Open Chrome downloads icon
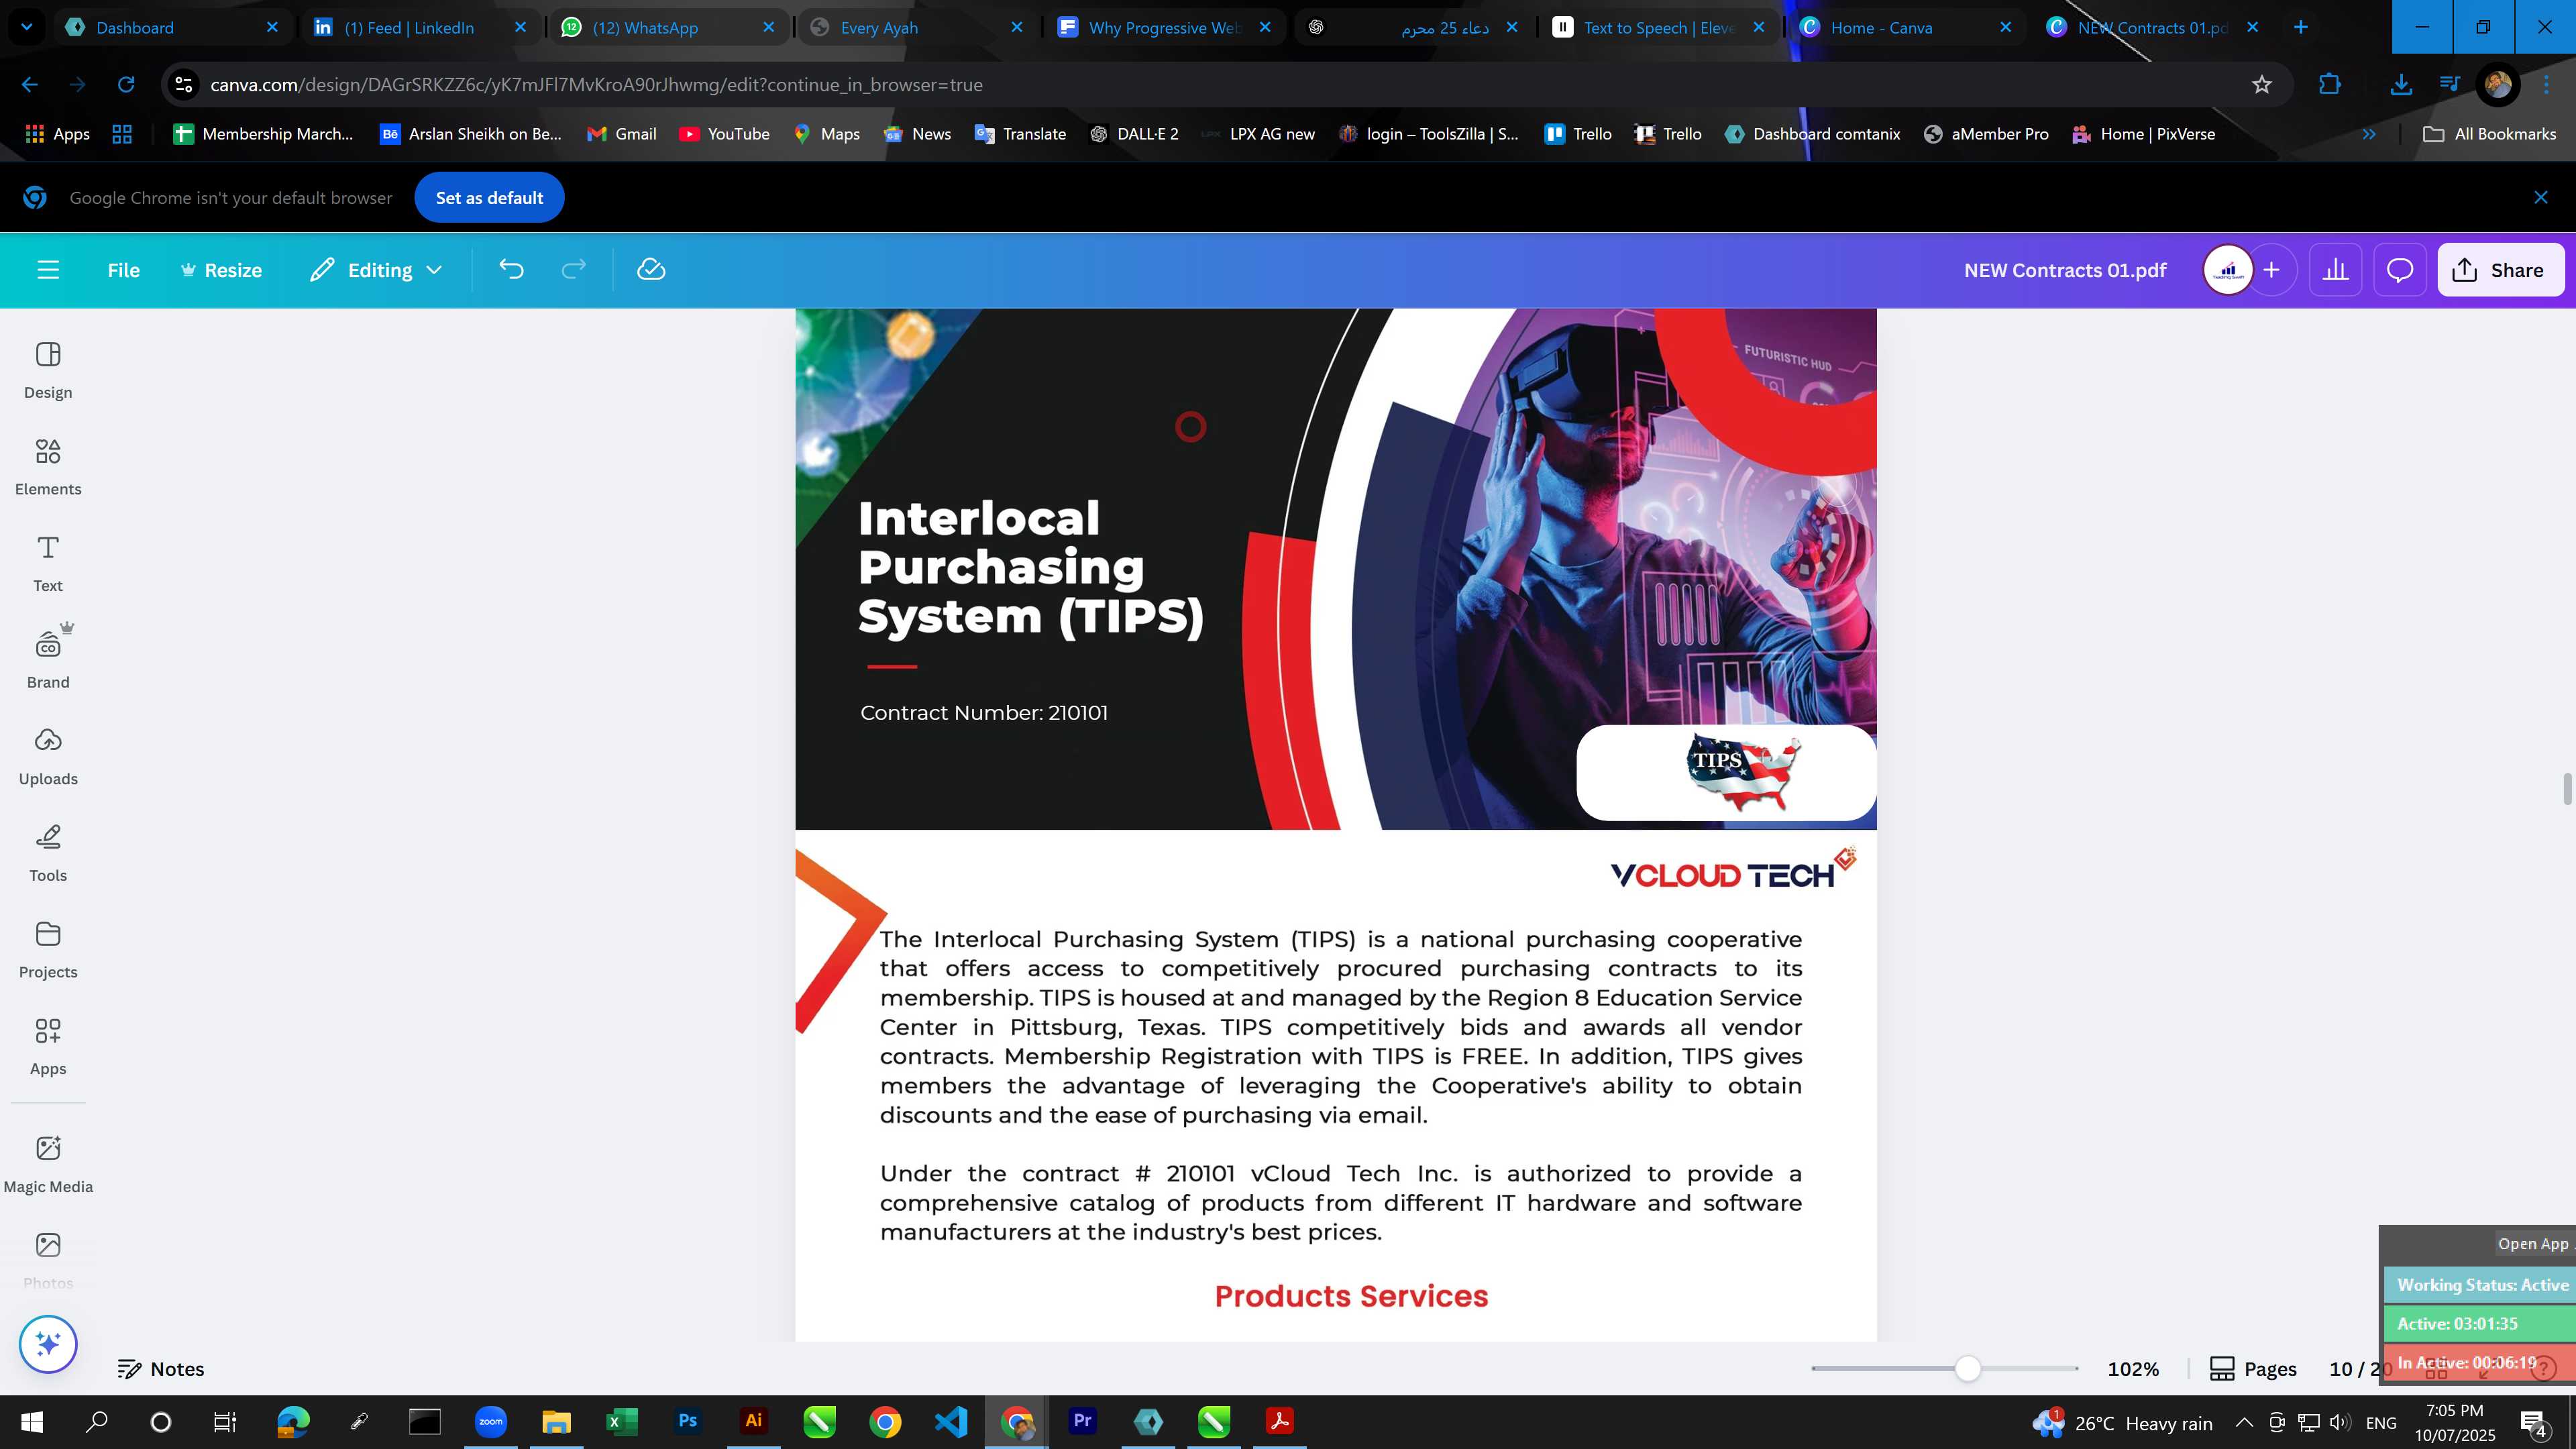Viewport: 2576px width, 1449px height. point(2400,85)
